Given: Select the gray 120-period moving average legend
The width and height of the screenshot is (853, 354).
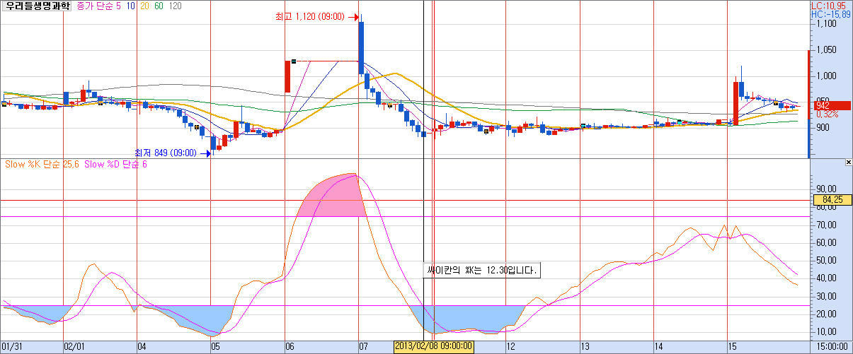Looking at the screenshot, I should point(175,6).
